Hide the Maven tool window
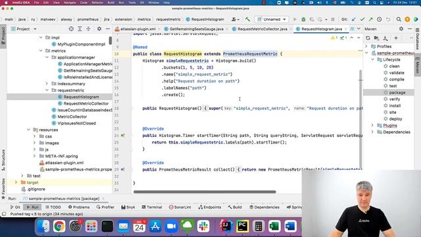This screenshot has width=421, height=237. [x=410, y=29]
